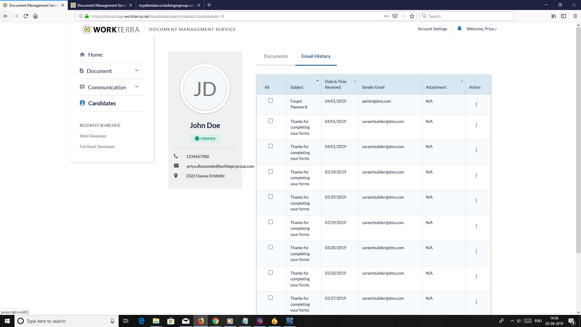Click the Candidates badge icon
This screenshot has width=581, height=327.
pyautogui.click(x=82, y=103)
